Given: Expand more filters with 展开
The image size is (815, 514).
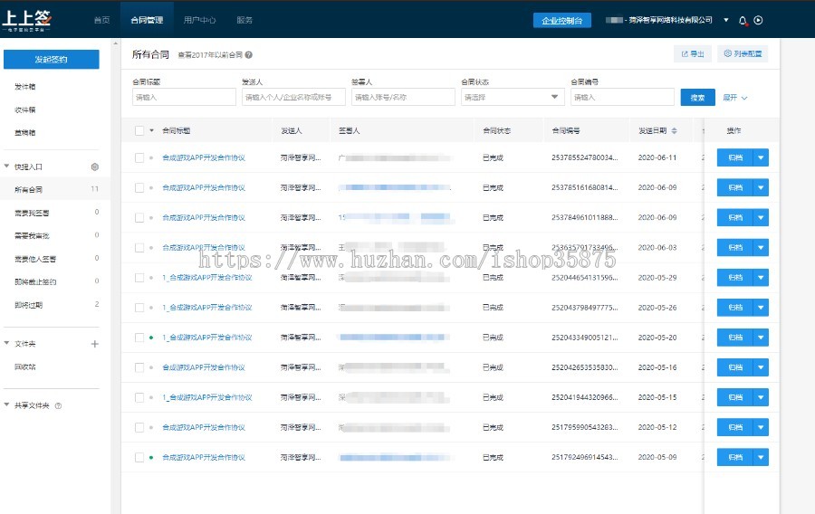Looking at the screenshot, I should (x=735, y=98).
